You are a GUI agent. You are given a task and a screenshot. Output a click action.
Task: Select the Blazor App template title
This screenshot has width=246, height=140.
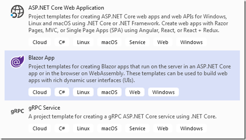[x=42, y=58]
